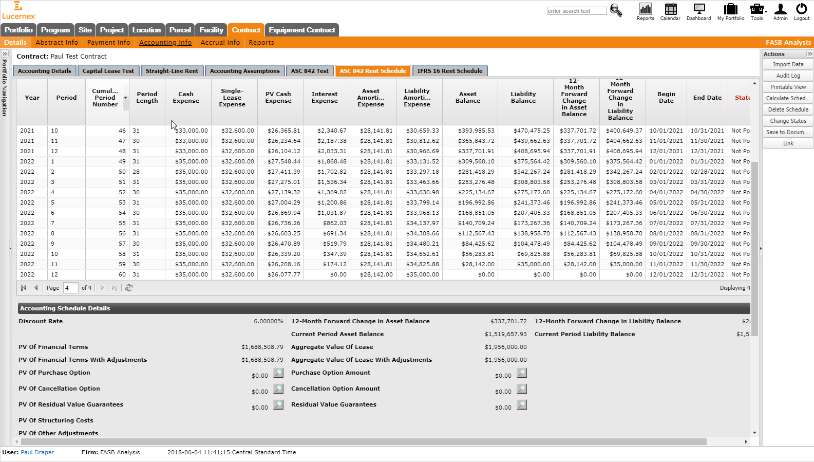Click the Save to Document action button

click(x=788, y=132)
